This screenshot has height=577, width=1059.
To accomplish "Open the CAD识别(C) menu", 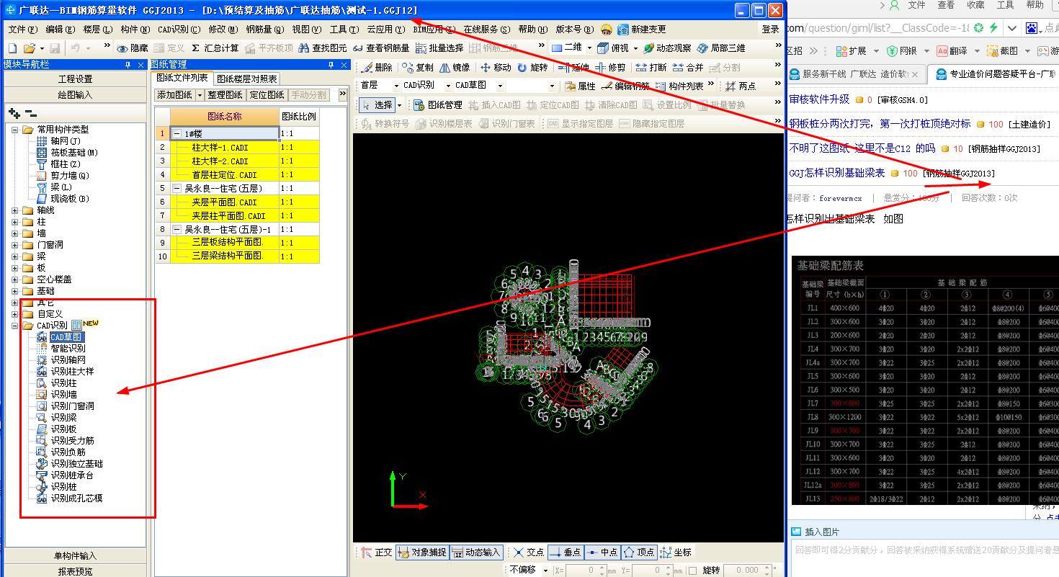I will (179, 30).
